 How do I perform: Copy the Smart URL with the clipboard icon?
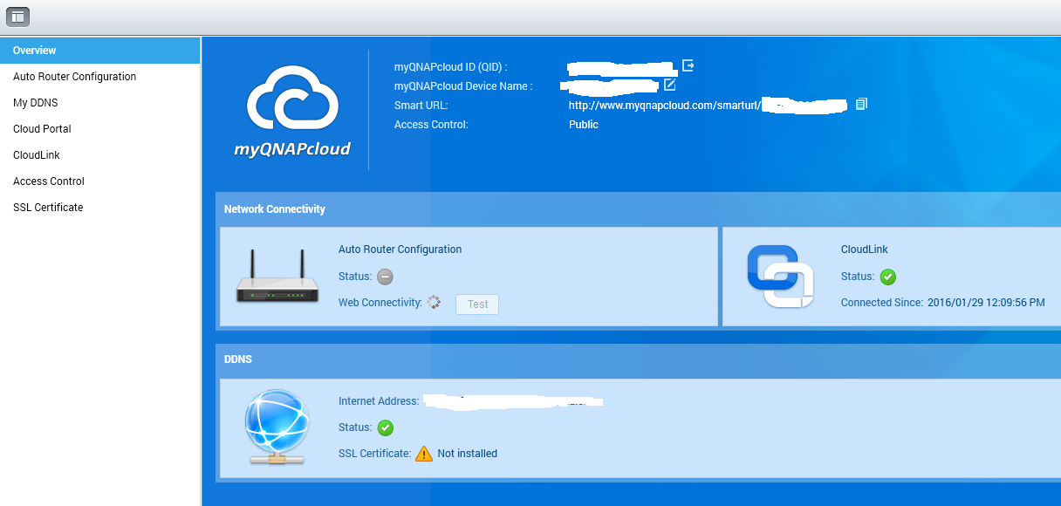[861, 104]
